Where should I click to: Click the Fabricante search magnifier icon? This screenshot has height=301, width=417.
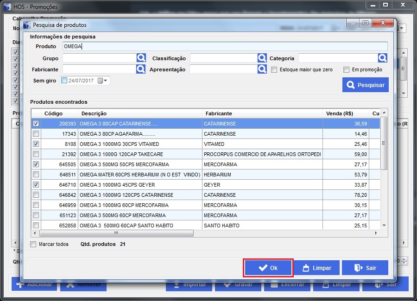[141, 69]
